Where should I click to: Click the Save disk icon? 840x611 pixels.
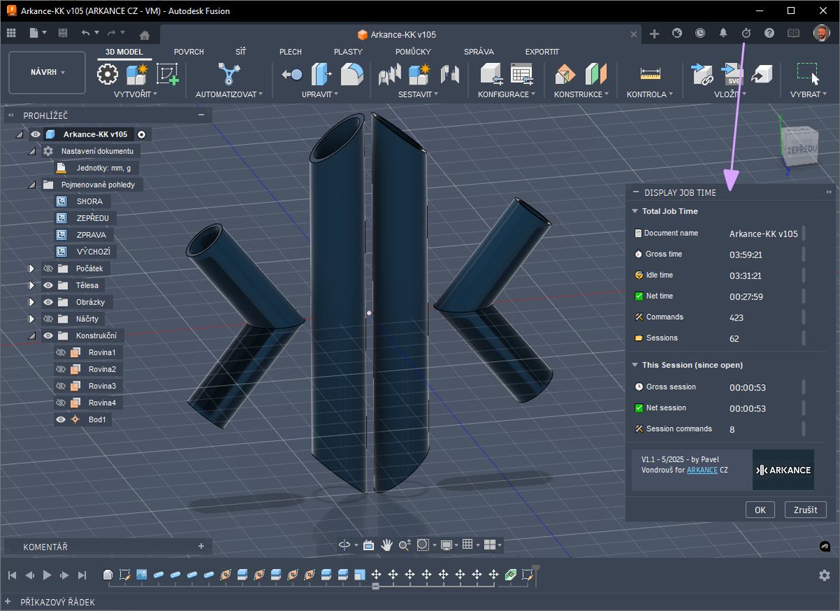coord(62,33)
